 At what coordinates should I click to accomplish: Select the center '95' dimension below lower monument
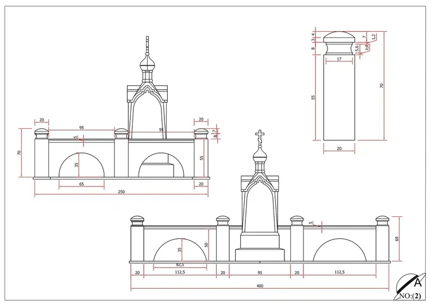click(x=260, y=273)
